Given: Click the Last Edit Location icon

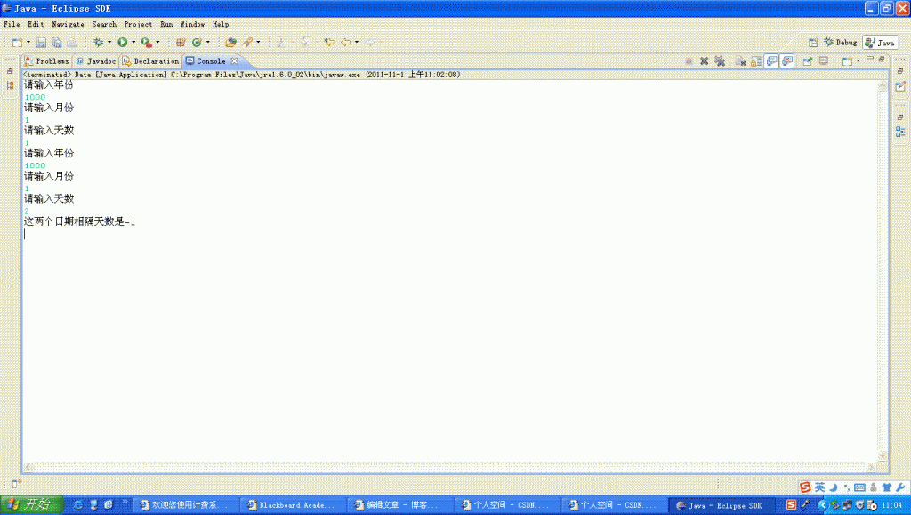Looking at the screenshot, I should pos(329,43).
